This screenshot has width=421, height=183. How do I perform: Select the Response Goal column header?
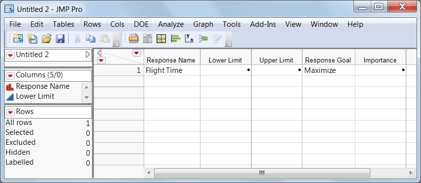(329, 57)
